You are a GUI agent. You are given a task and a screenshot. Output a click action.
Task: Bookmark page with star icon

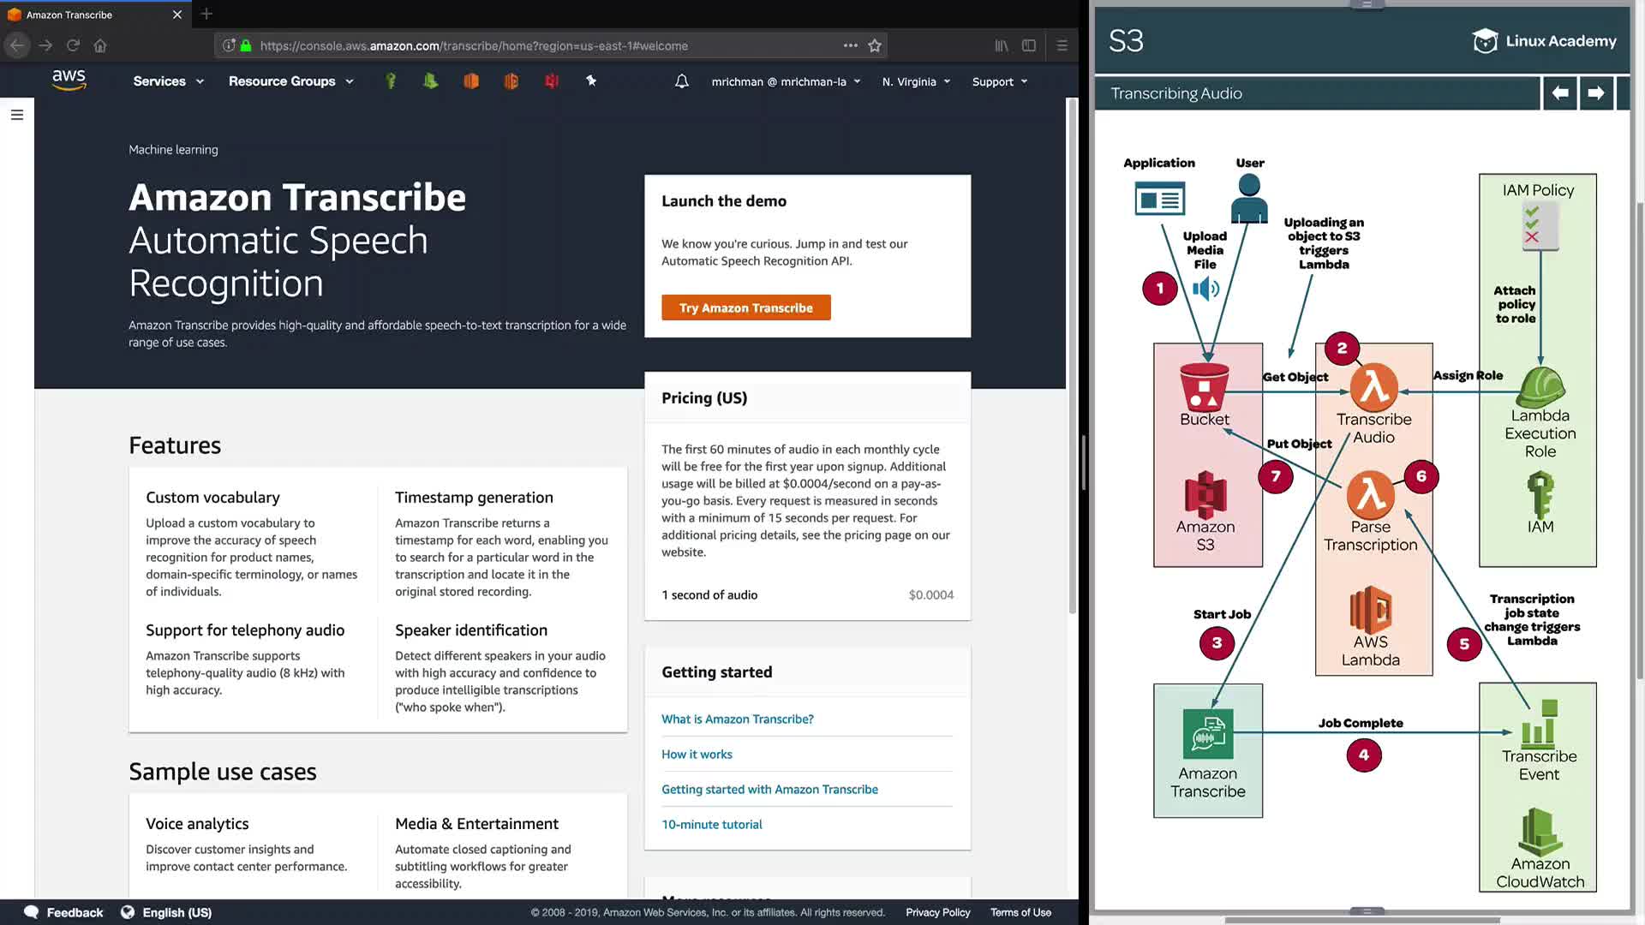pos(875,45)
